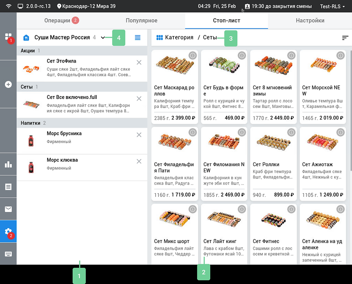Screen dimensions: 352x284
Task: Click the clock 04:29 Fri, 25 Feb
Action: 217,6
